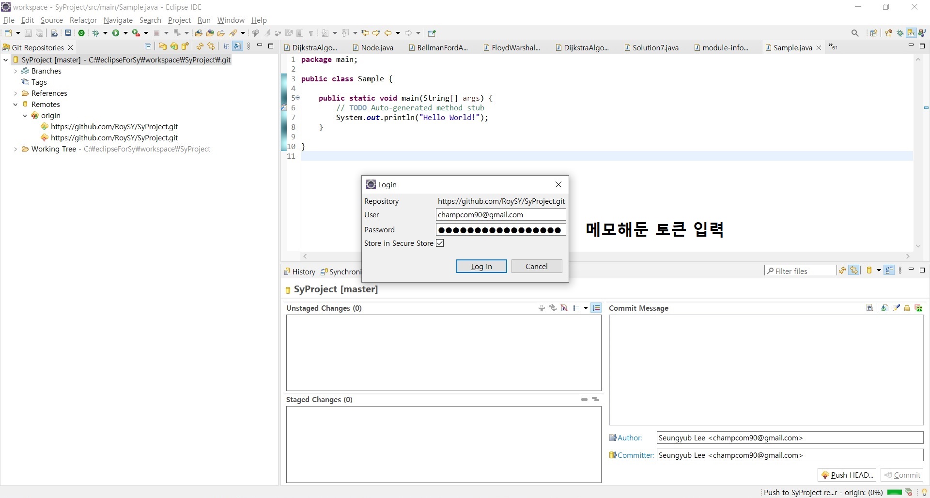This screenshot has width=930, height=498.
Task: Click the New file toolbar icon
Action: (8, 33)
